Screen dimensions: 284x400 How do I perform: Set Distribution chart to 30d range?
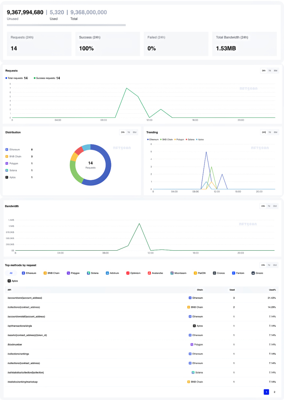click(135, 132)
